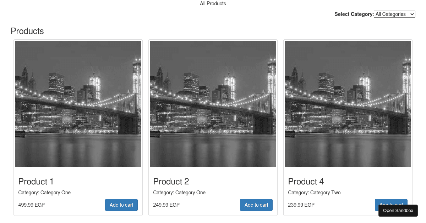Click the Select Category bold label
The height and width of the screenshot is (223, 426).
[354, 14]
